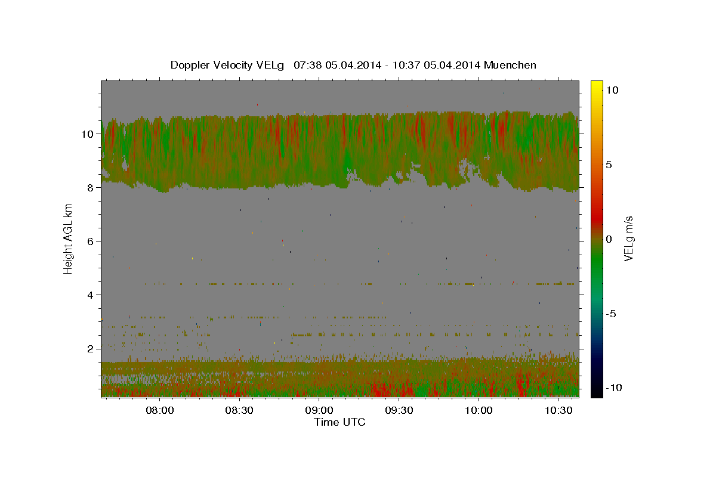716x477 pixels.
Task: Click the '09:30' time tick label
Action: 399,410
